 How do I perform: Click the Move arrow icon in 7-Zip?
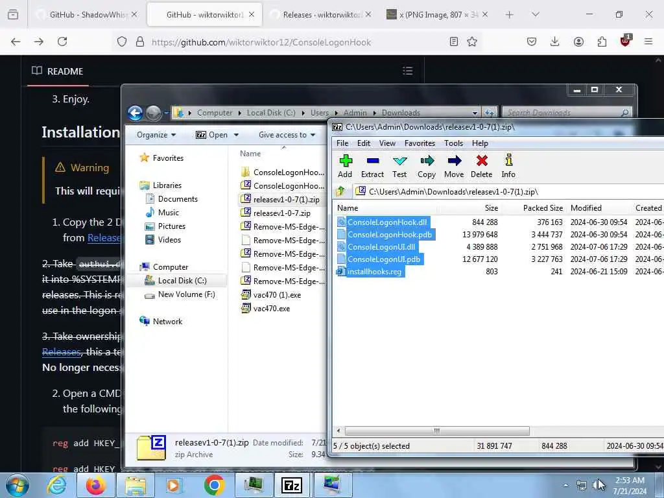click(454, 166)
